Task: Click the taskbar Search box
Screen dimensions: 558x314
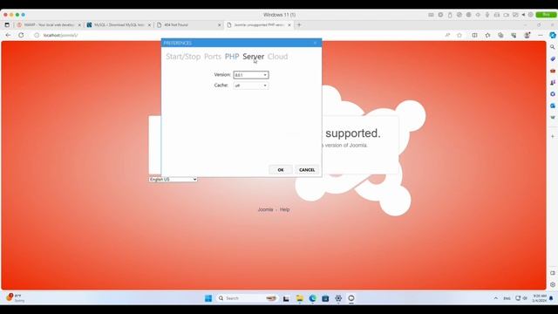Action: (247, 298)
